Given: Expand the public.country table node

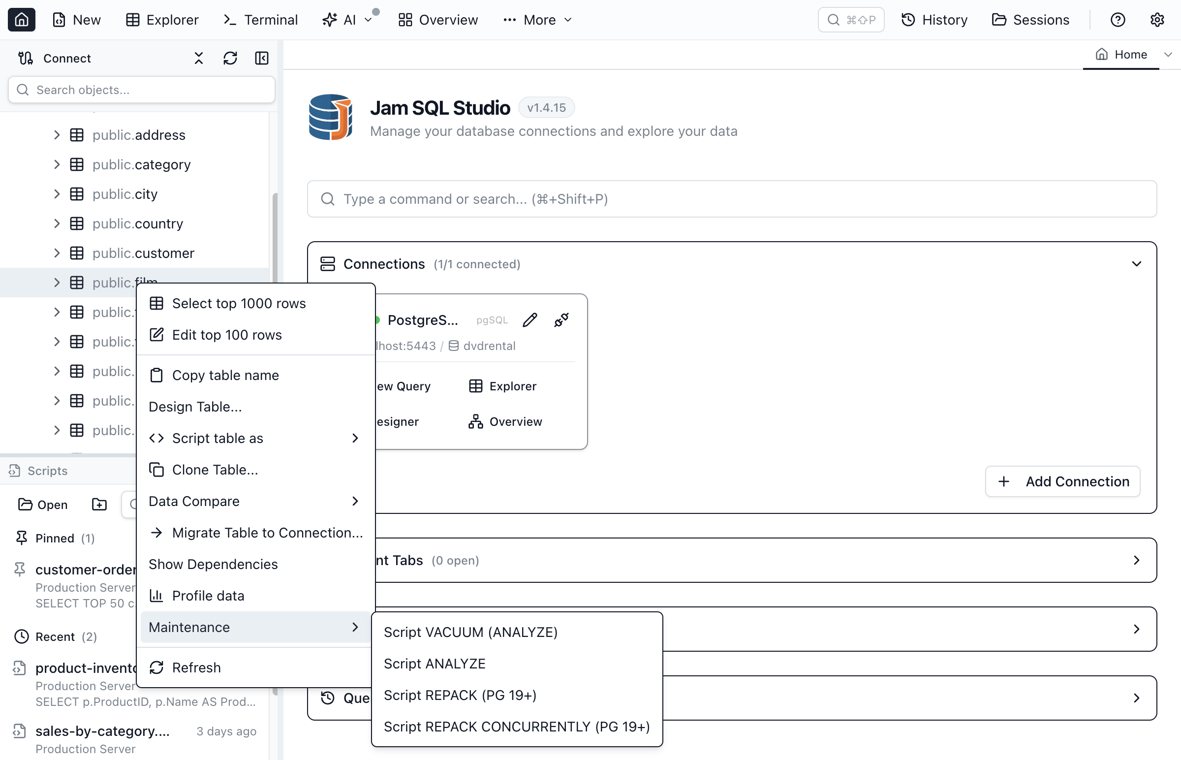Looking at the screenshot, I should point(57,223).
